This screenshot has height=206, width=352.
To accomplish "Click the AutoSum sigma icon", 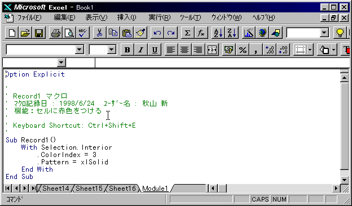I will point(187,33).
